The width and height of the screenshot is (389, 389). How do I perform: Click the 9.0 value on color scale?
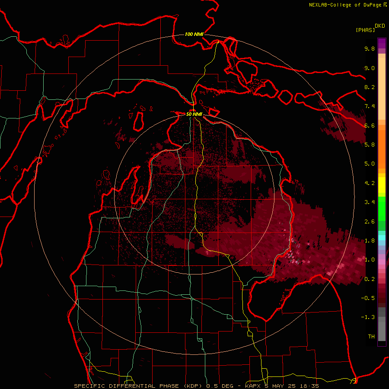[370, 68]
